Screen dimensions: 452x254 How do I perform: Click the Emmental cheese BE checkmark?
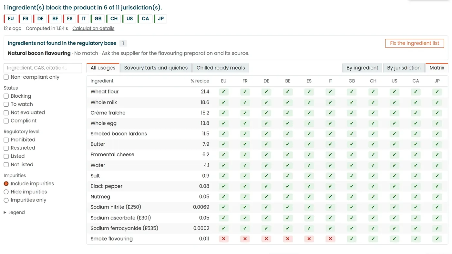[x=287, y=154]
